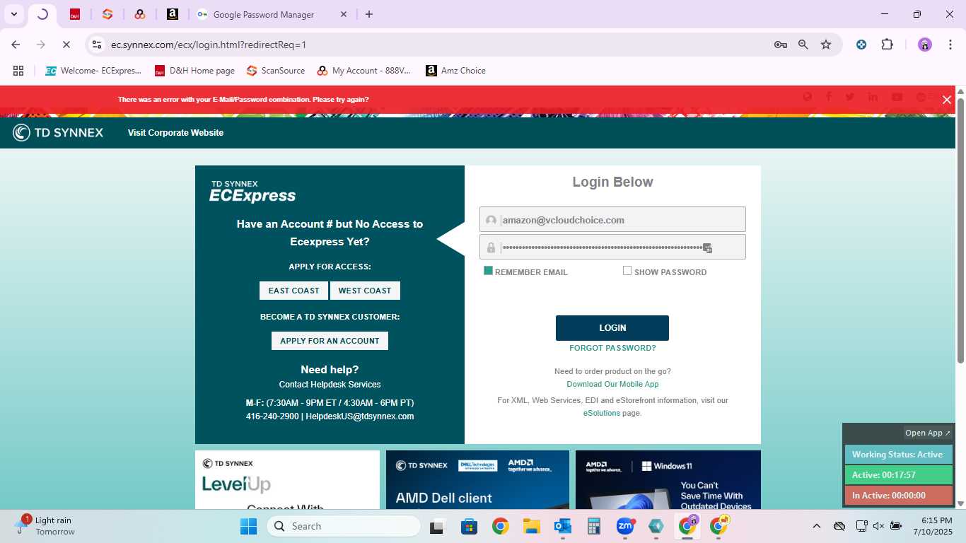
Task: Click Open App in tracker widget
Action: point(928,433)
